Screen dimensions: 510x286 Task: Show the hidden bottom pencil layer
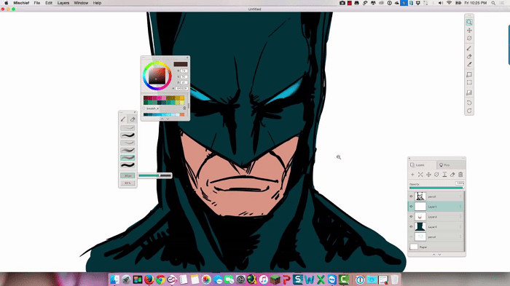pos(411,237)
